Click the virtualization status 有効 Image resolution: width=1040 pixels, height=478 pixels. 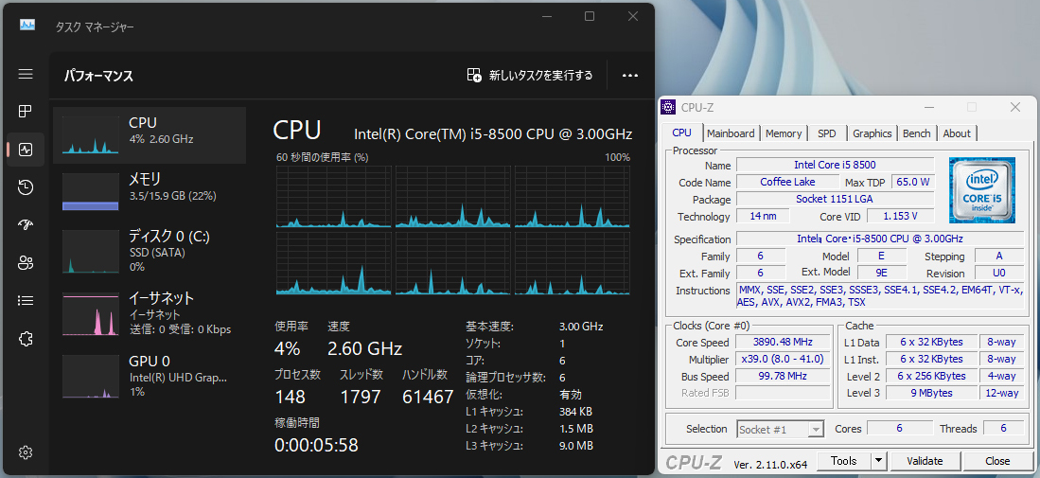570,395
